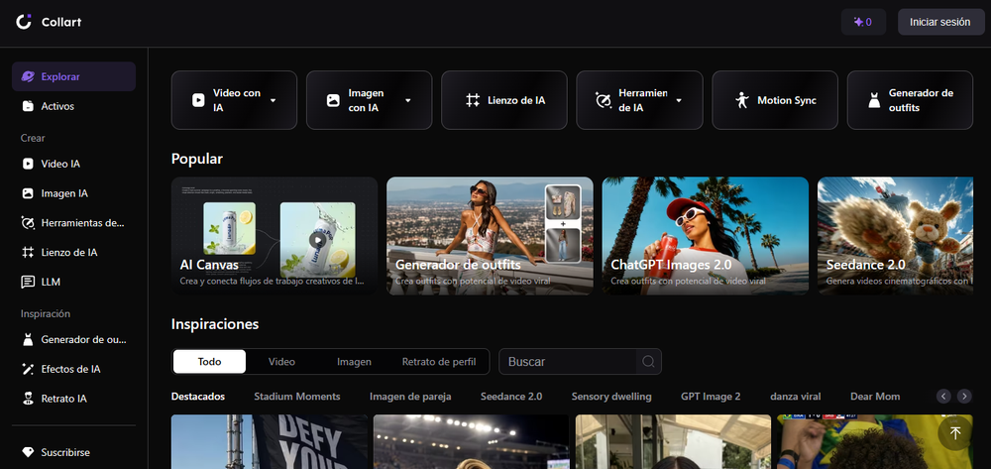Open the DEFY YOUR inspiration thumbnail
This screenshot has height=469, width=991.
(270, 442)
